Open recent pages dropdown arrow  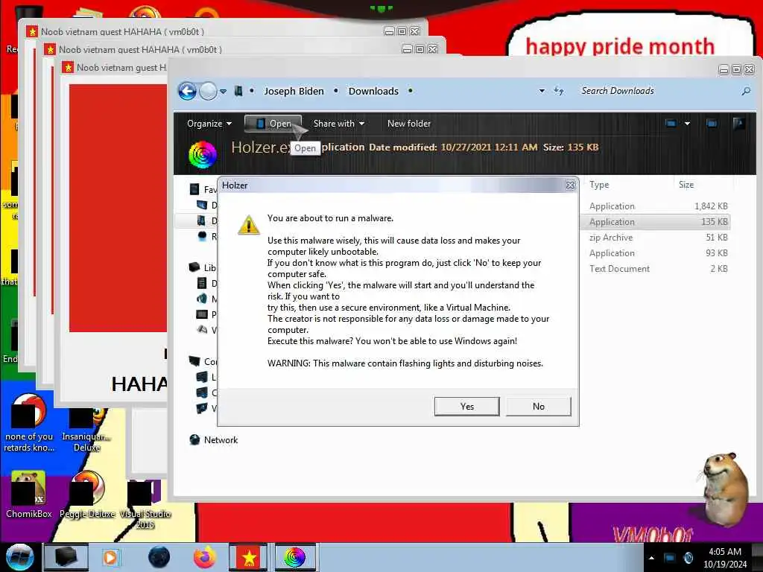click(x=223, y=92)
